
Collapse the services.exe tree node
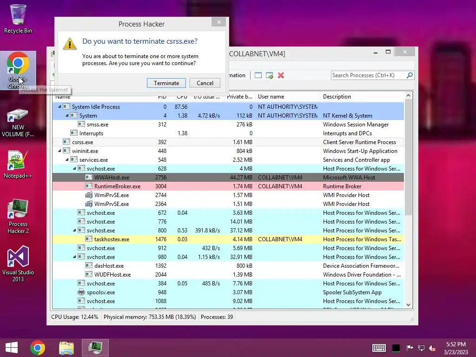[67, 160]
